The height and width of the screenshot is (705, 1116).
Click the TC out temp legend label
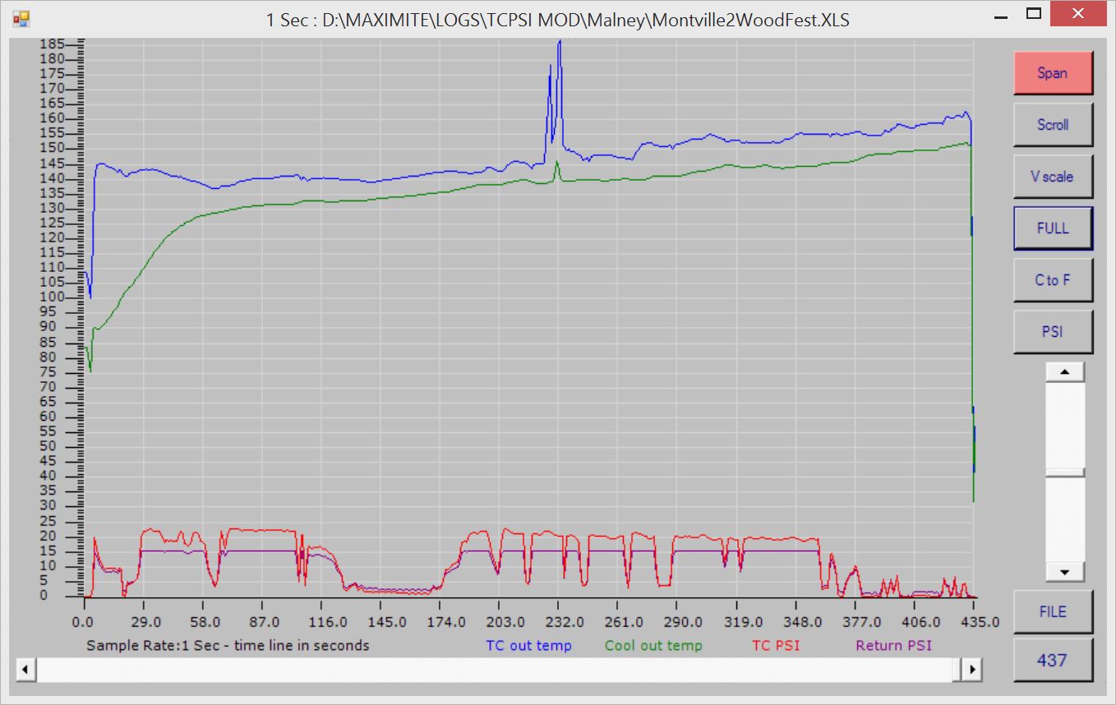pos(528,646)
